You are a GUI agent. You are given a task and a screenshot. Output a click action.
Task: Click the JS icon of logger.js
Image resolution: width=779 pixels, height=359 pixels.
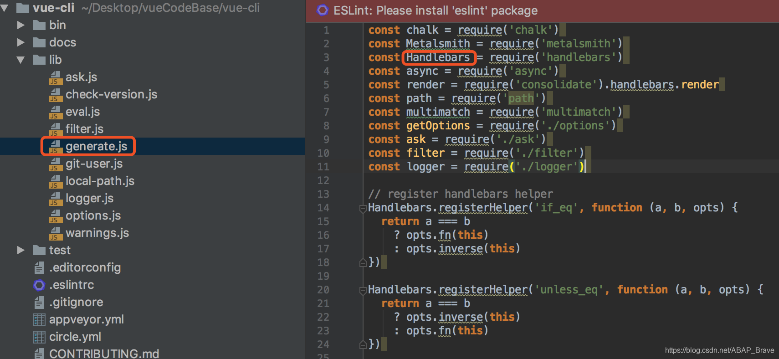pyautogui.click(x=56, y=199)
